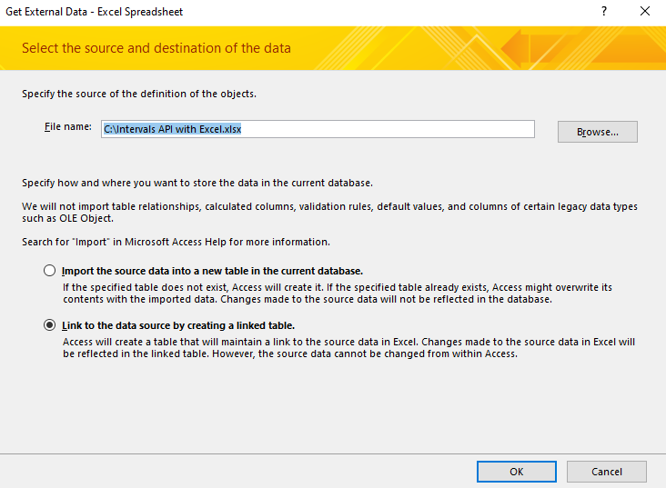
Task: Click the 'File name:' label
Action: tap(68, 127)
